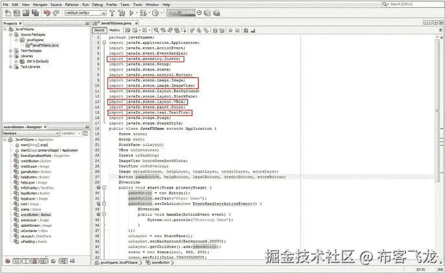Click the Save All toolbar icon

(x=35, y=13)
